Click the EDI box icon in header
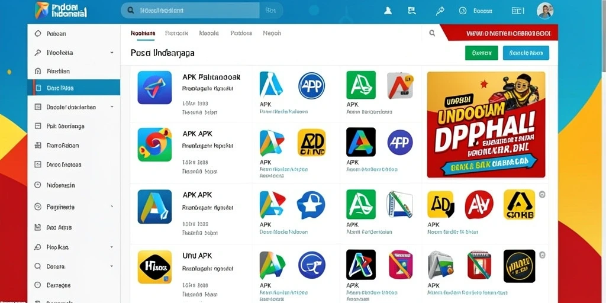The height and width of the screenshot is (303, 606). pyautogui.click(x=518, y=11)
